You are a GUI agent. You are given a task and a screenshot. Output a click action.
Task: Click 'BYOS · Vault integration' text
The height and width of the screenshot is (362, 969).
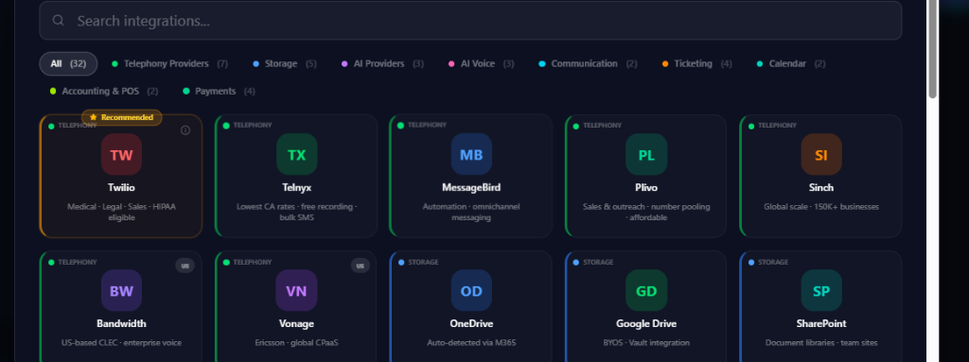pos(646,343)
